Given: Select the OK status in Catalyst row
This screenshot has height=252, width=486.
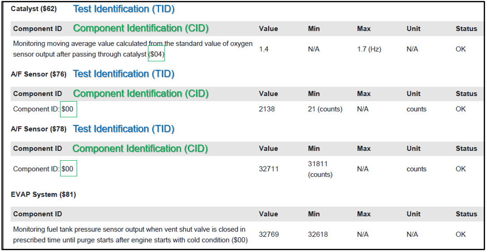Looking at the screenshot, I should 460,49.
